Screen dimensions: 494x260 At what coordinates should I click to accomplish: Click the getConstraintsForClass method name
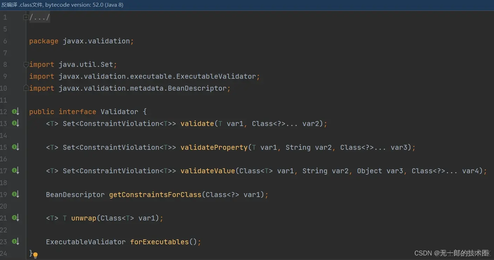point(155,195)
